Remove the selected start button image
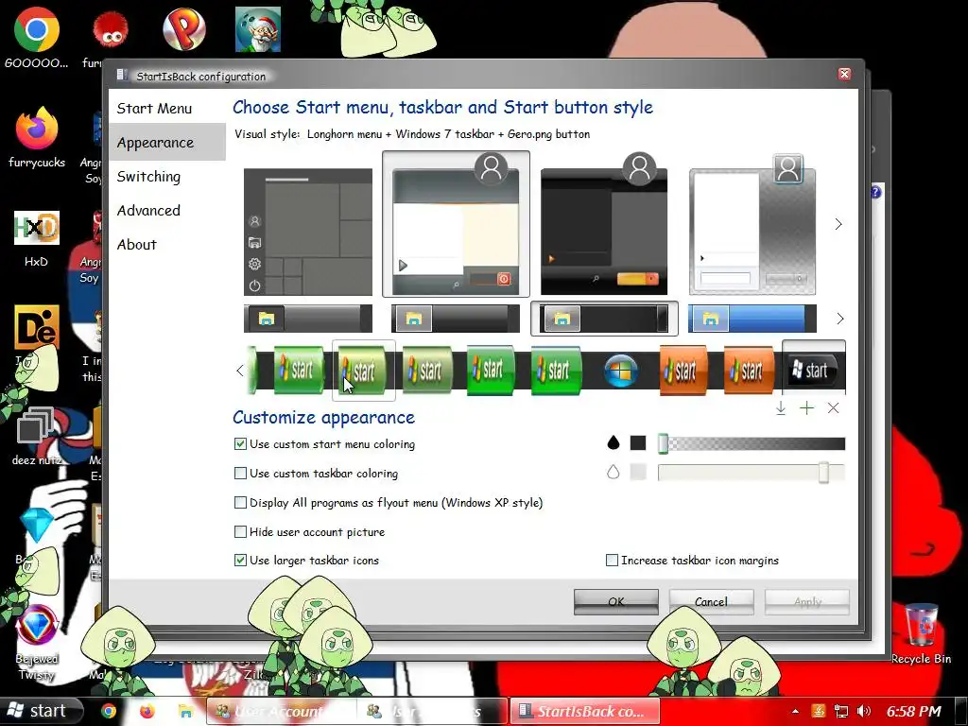968x726 pixels. (833, 408)
